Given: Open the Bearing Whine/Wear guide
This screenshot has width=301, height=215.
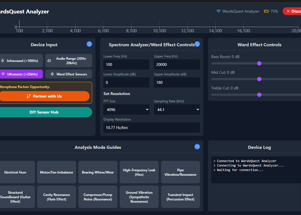Looking at the screenshot, I should pyautogui.click(x=98, y=172).
